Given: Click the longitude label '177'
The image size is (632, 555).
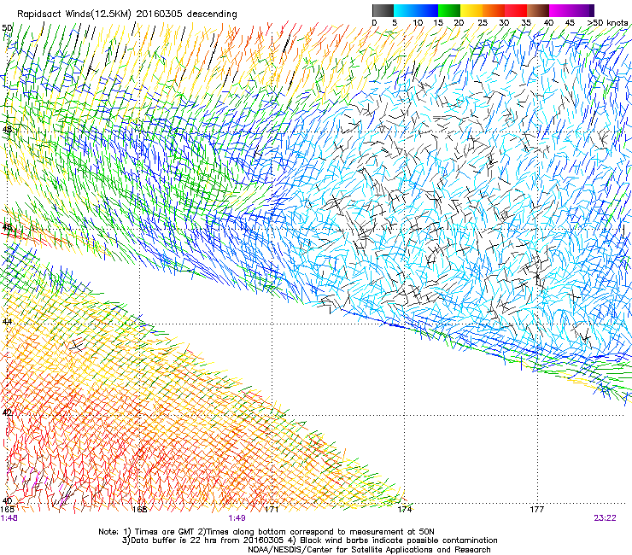Looking at the screenshot, I should pos(537,510).
